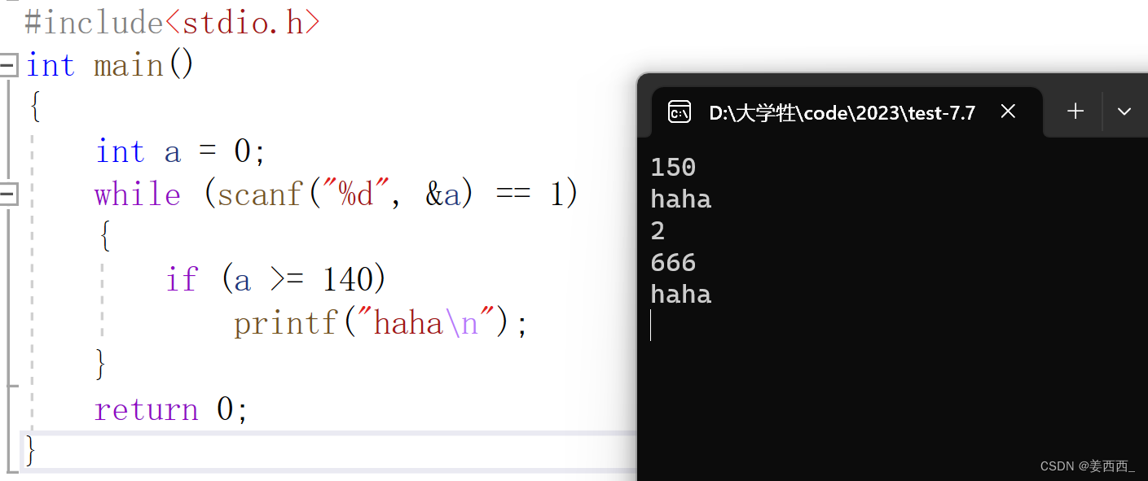Image resolution: width=1148 pixels, height=481 pixels.
Task: Click the 666 value in terminal output
Action: 672,262
